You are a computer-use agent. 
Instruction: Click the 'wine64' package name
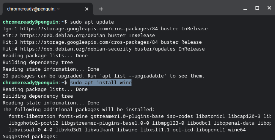point(237,130)
